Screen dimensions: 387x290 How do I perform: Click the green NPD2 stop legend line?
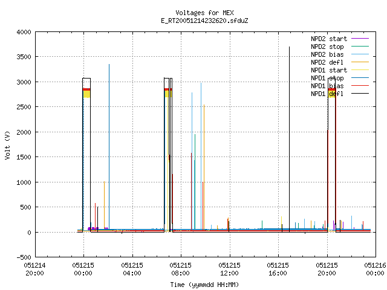(x=360, y=47)
